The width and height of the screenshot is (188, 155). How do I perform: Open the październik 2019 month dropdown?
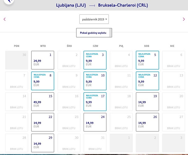pos(94,19)
